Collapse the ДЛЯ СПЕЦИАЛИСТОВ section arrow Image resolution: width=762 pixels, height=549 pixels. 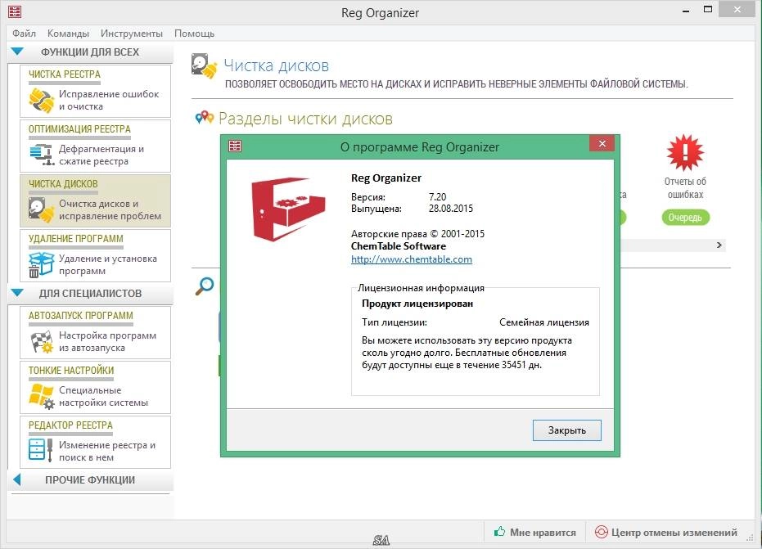click(17, 293)
